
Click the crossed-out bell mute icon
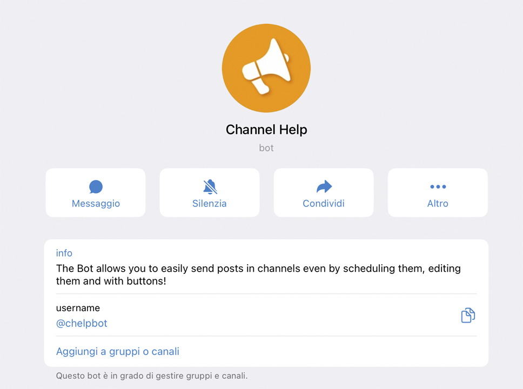click(x=210, y=187)
